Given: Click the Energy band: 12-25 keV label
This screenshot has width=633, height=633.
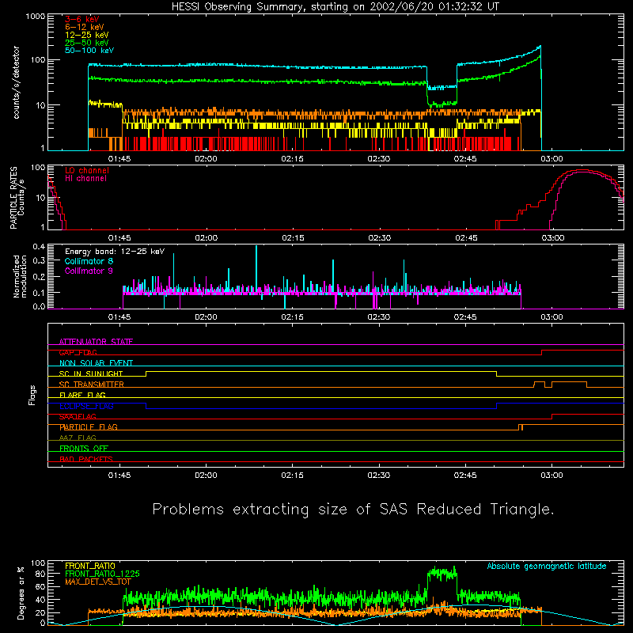Looking at the screenshot, I should point(115,252).
